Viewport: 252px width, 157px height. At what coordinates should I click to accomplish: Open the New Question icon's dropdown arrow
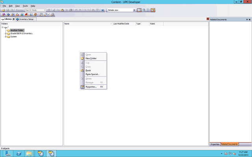click(48, 15)
